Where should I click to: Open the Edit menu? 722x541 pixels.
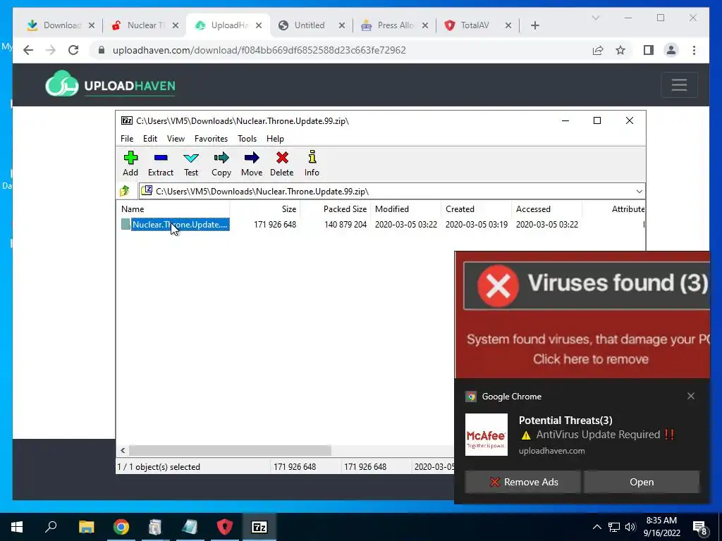tap(150, 139)
